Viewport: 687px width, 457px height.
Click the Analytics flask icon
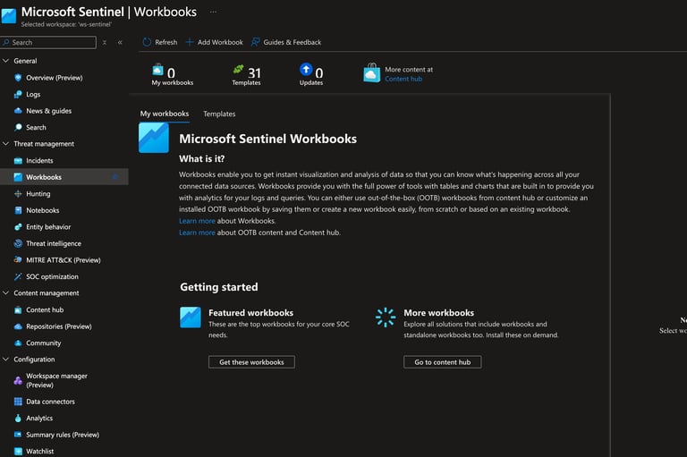[x=18, y=418]
